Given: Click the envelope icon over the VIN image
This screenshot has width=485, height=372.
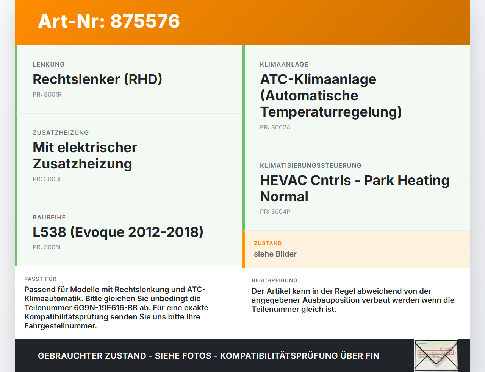Looking at the screenshot, I should point(436,356).
